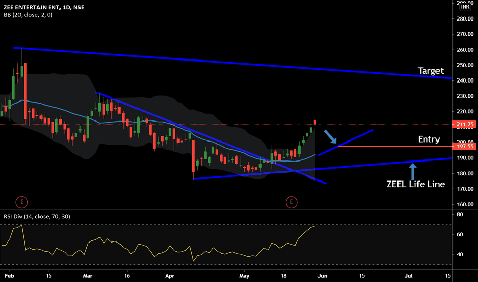Viewport: 478px width, 282px height.
Task: Click the BB (20, close, 2, 0) indicator label
Action: 28,15
